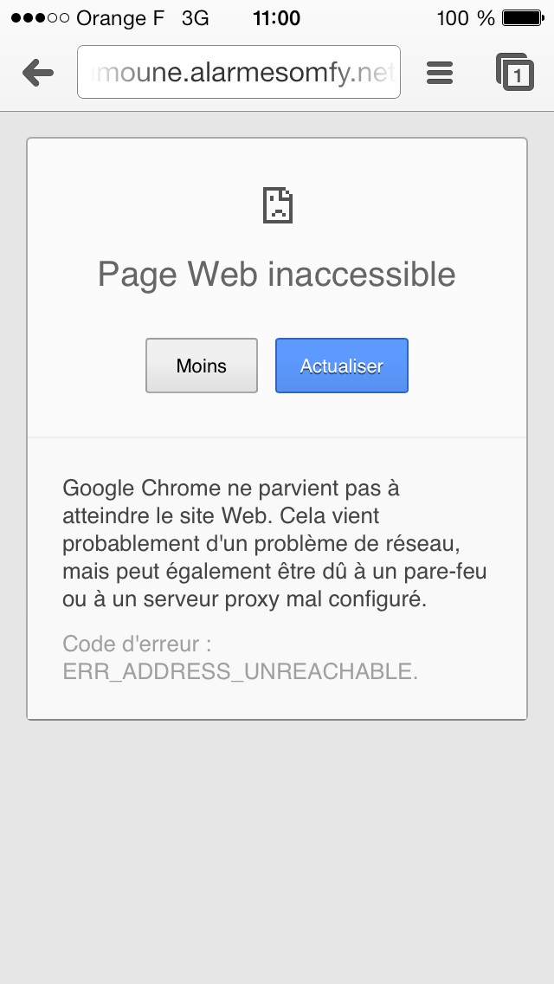This screenshot has height=984, width=554.
Task: Tap the sad page error icon
Action: (x=277, y=205)
